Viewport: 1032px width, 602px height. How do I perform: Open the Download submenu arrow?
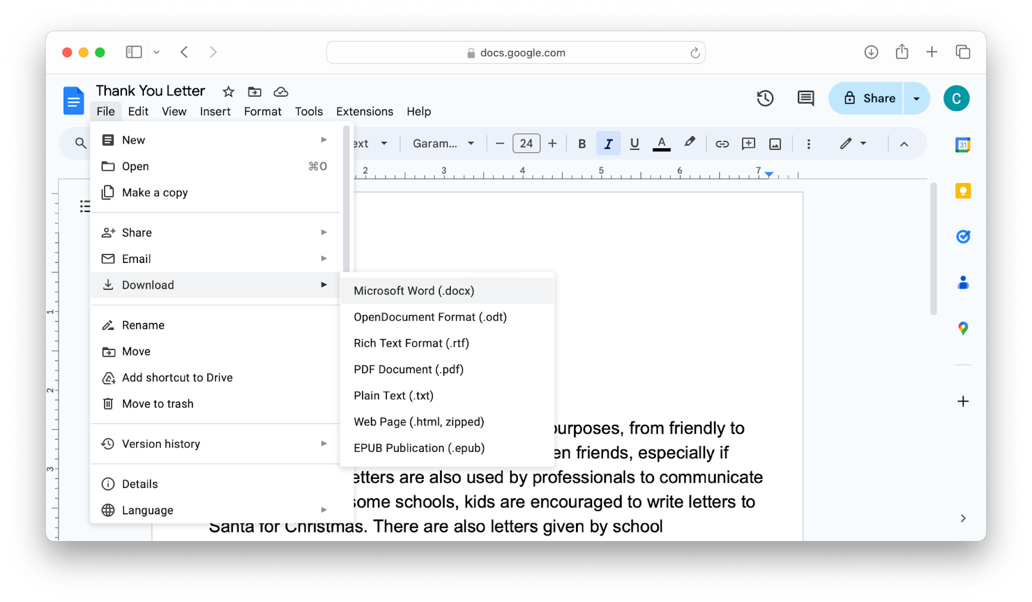pos(323,284)
